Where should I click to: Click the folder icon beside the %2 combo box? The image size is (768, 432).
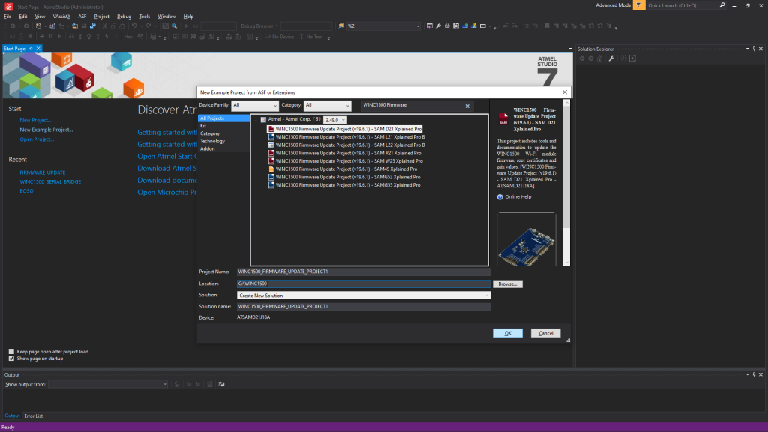341,26
